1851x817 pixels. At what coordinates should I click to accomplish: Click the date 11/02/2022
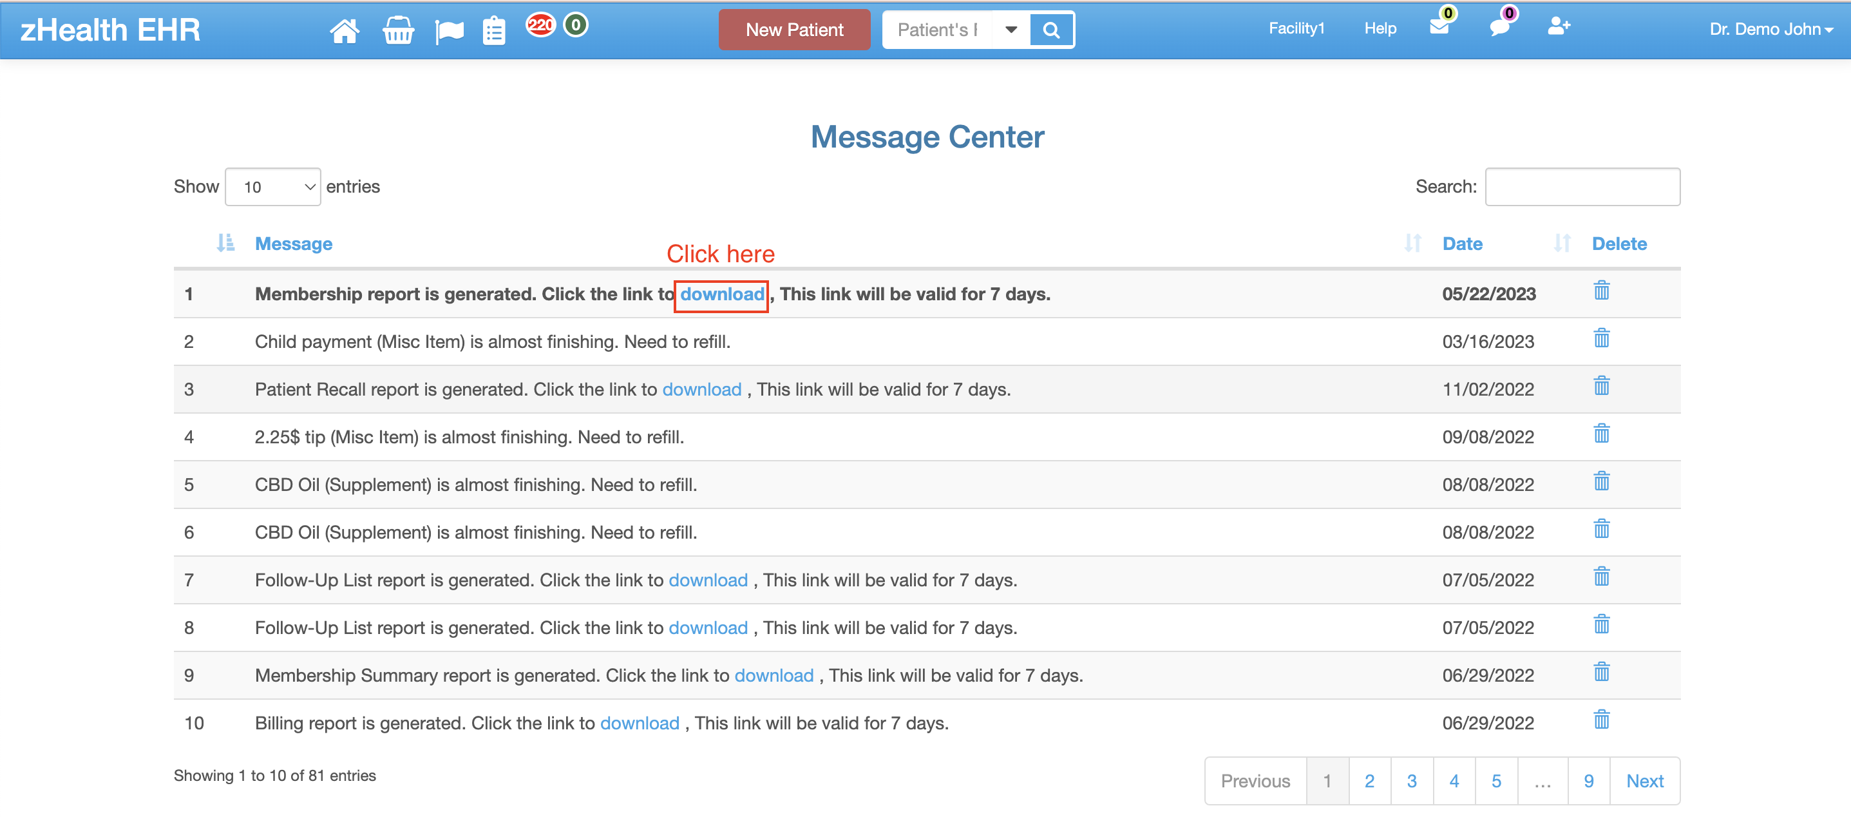1488,389
